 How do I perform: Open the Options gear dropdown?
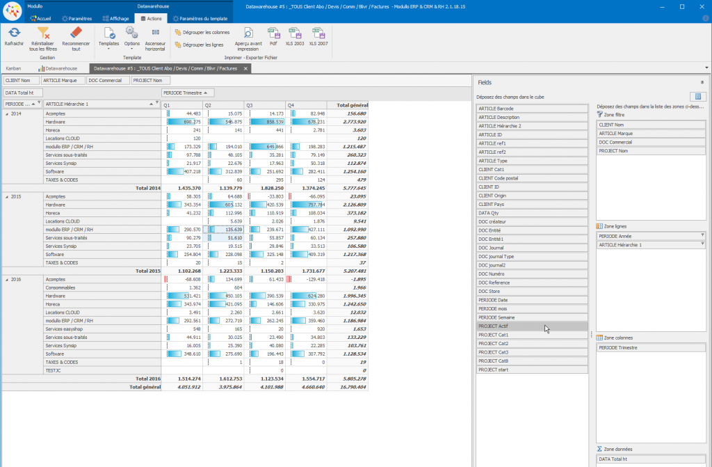coord(131,38)
